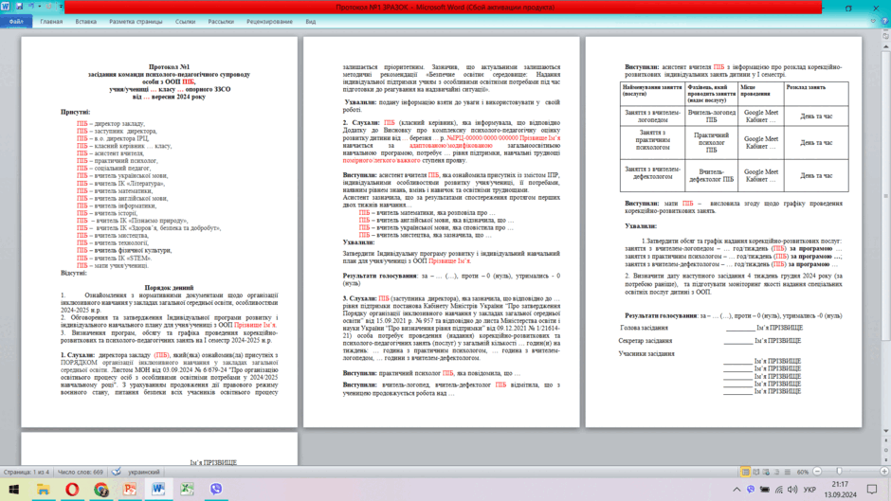Image resolution: width=891 pixels, height=501 pixels.
Task: Click the page count 'Страница: 1 из 4'
Action: coord(27,472)
